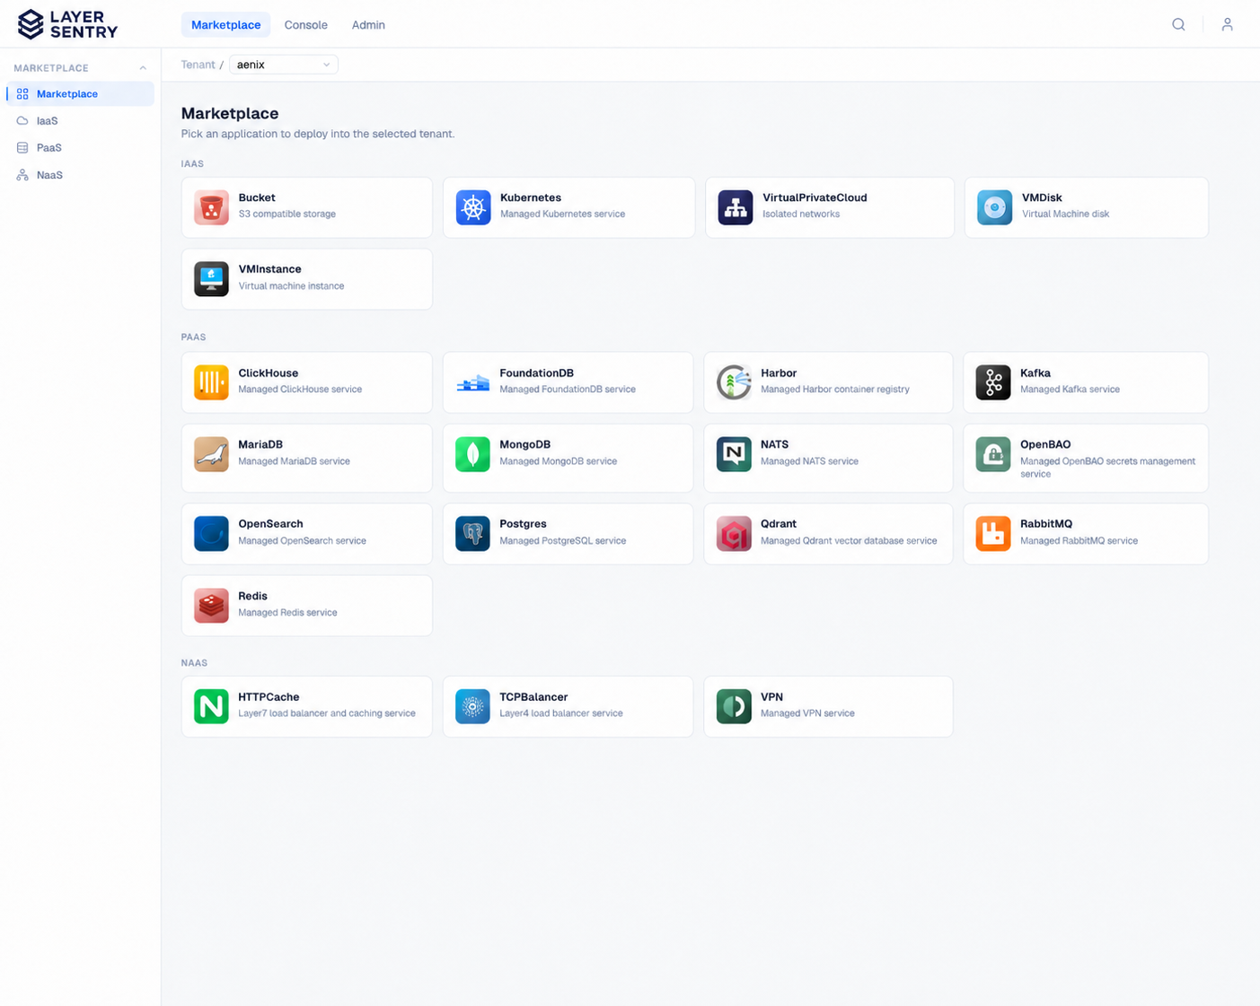Viewport: 1260px width, 1006px height.
Task: Click the 'Managed Harbor container registry' text
Action: [x=835, y=389]
